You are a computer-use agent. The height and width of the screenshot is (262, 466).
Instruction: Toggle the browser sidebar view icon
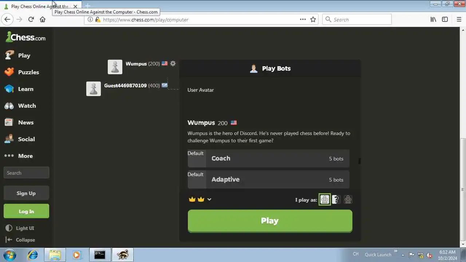445,20
